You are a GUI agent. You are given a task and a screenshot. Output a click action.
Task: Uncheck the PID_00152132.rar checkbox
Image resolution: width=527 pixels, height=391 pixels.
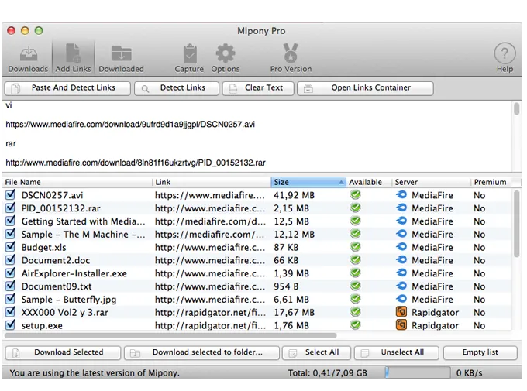click(10, 208)
